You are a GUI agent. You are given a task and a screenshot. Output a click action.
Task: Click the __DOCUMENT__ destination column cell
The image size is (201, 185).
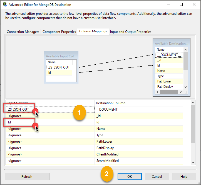pos(138,109)
